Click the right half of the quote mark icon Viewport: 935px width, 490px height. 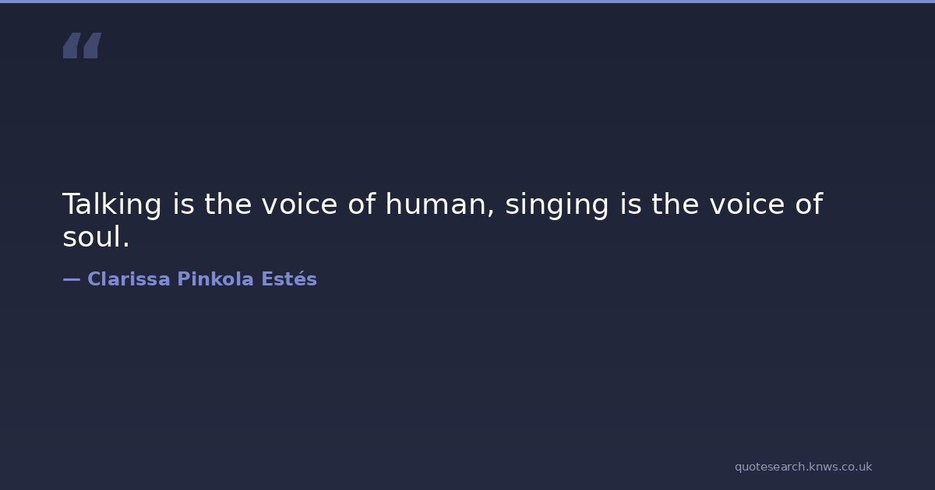92,46
